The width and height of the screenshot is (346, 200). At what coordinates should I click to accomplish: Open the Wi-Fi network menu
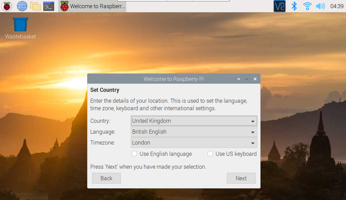307,6
